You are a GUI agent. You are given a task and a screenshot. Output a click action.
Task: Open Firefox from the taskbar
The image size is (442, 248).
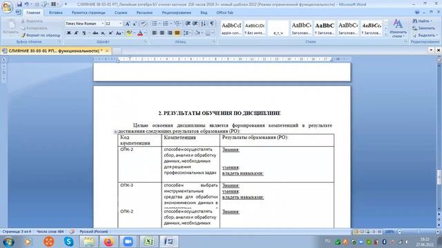point(108,242)
